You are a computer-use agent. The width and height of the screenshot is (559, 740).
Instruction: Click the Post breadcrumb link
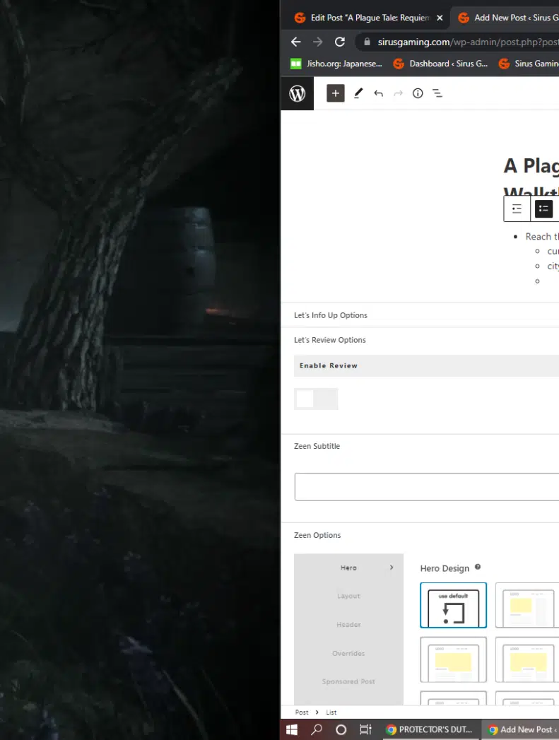[302, 712]
